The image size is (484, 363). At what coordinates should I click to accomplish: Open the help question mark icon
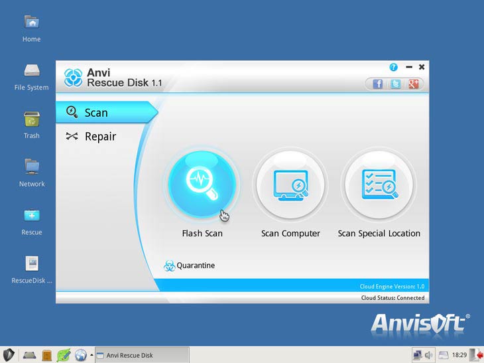(x=393, y=67)
